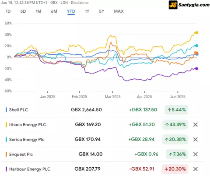Click the orange Enquest color marker
The image size is (210, 176).
coord(6,154)
